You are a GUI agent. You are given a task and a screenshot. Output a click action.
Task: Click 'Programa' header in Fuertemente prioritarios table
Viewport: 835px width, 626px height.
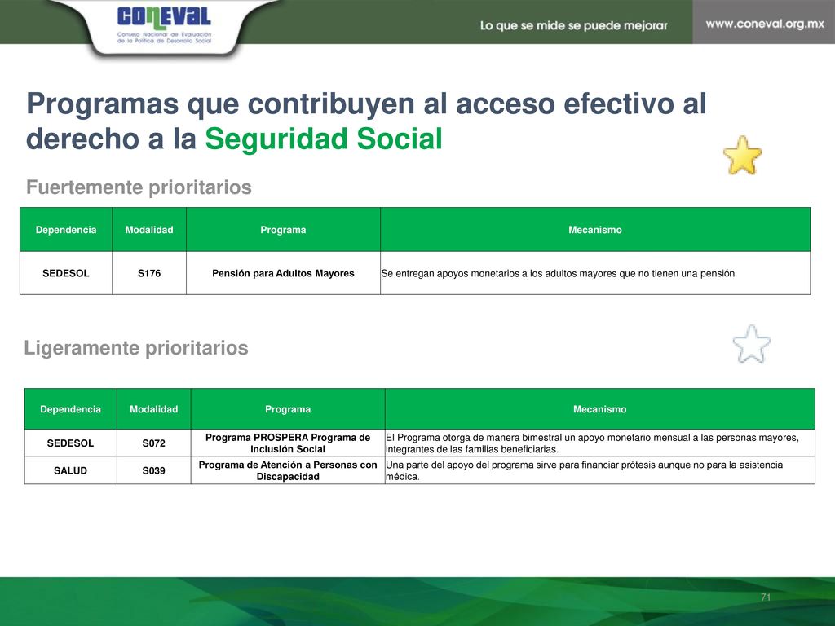click(x=283, y=230)
